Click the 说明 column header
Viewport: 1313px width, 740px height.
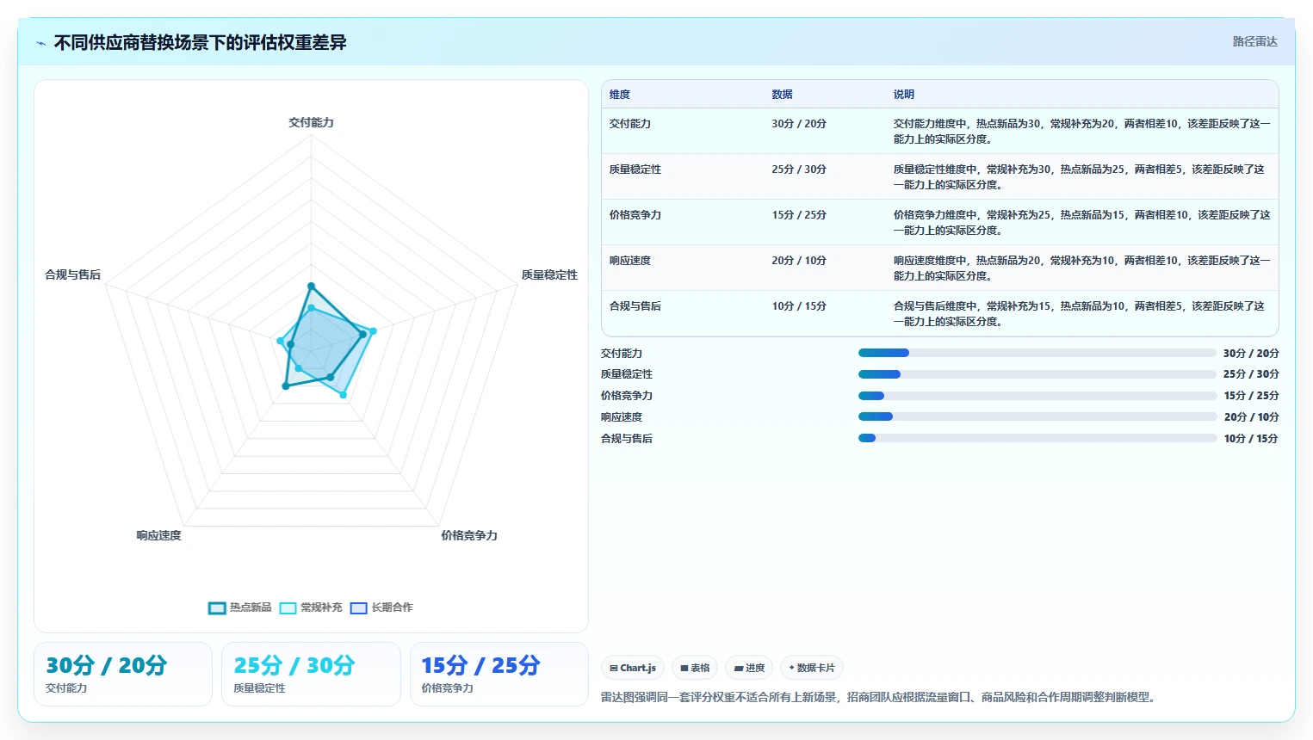click(x=904, y=95)
